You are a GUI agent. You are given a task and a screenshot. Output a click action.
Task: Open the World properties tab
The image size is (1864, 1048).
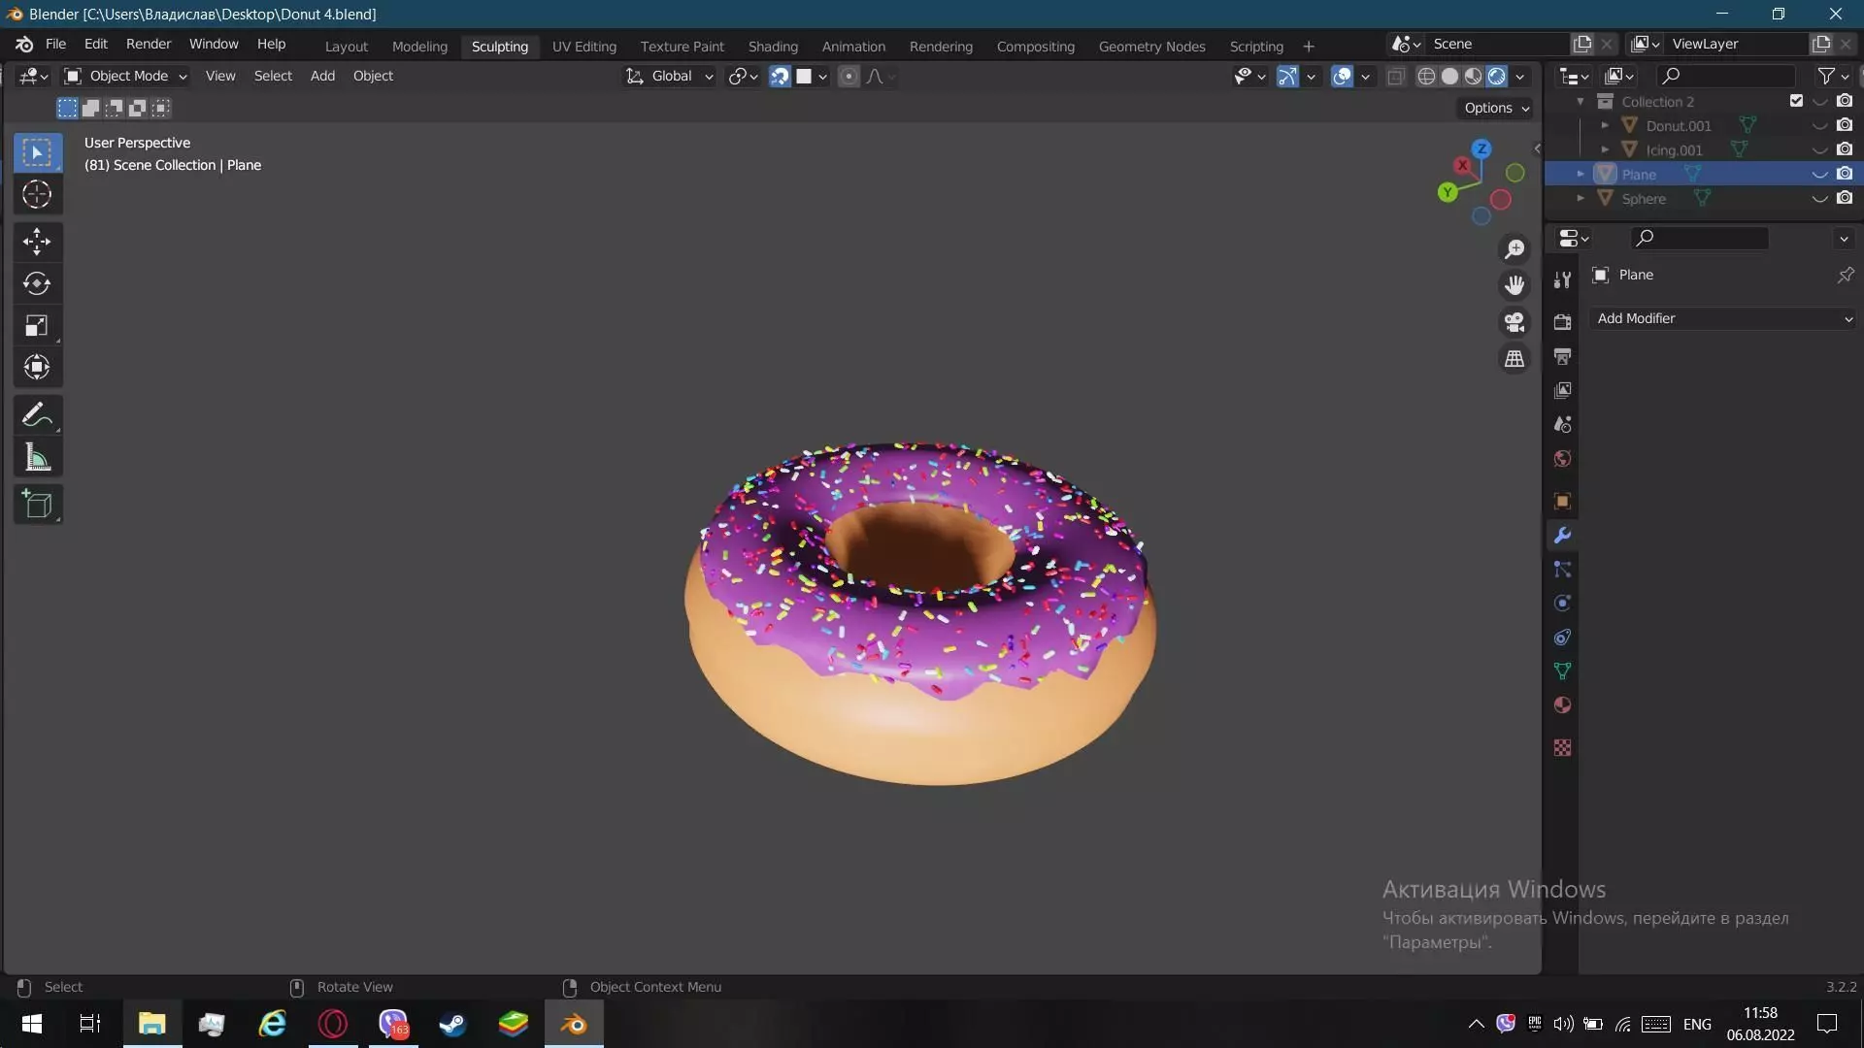click(1562, 458)
